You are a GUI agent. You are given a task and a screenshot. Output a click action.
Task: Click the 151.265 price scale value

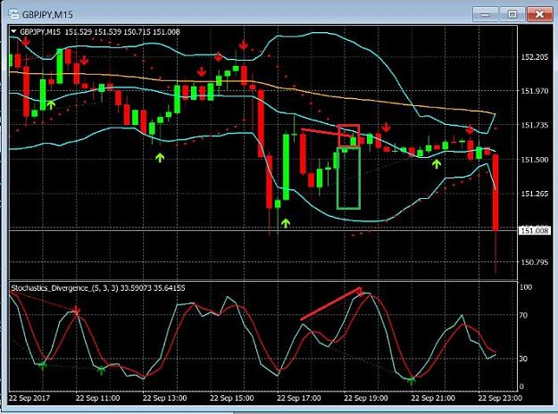535,194
